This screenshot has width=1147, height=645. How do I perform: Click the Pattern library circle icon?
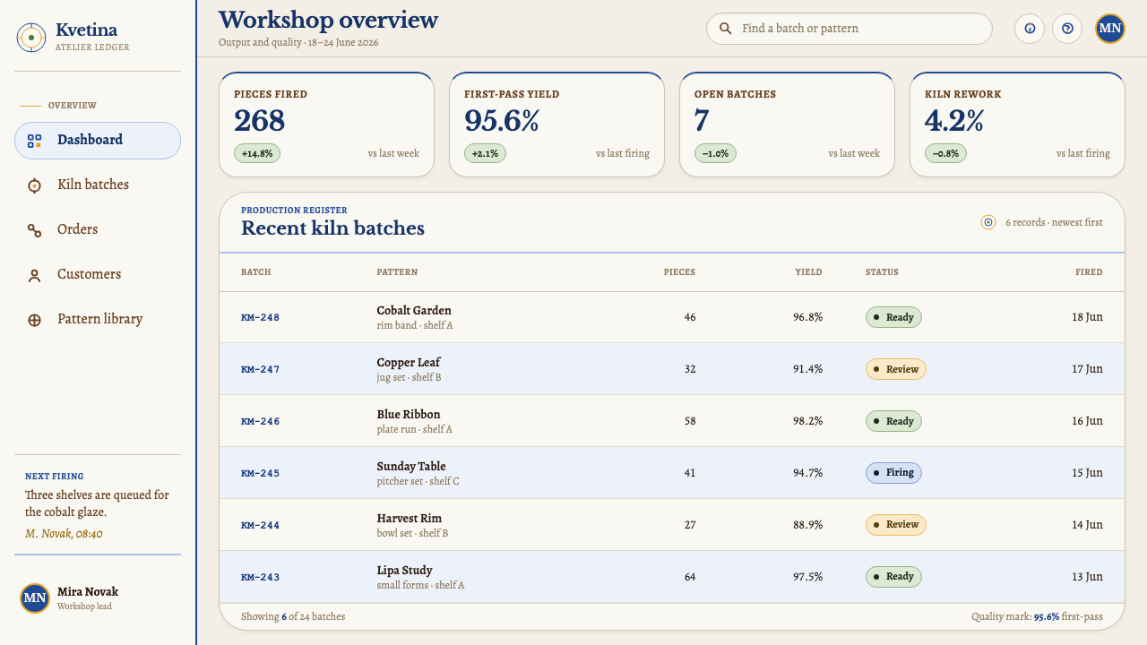coord(34,320)
